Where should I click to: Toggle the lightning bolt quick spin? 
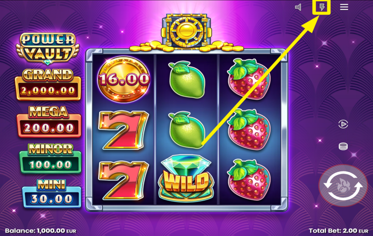(x=322, y=7)
